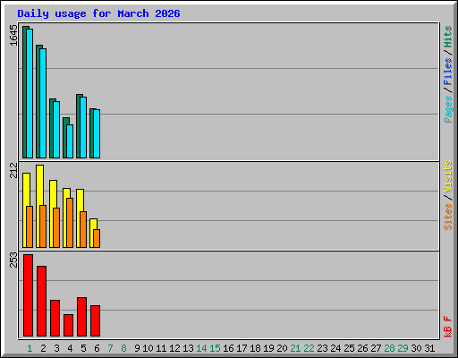Click the cyan hits bar for day 6
Image resolution: width=458 pixels, height=358 pixels.
97,133
